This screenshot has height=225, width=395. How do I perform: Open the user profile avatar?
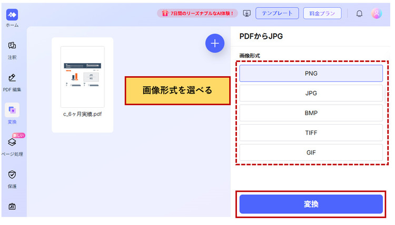pyautogui.click(x=377, y=13)
